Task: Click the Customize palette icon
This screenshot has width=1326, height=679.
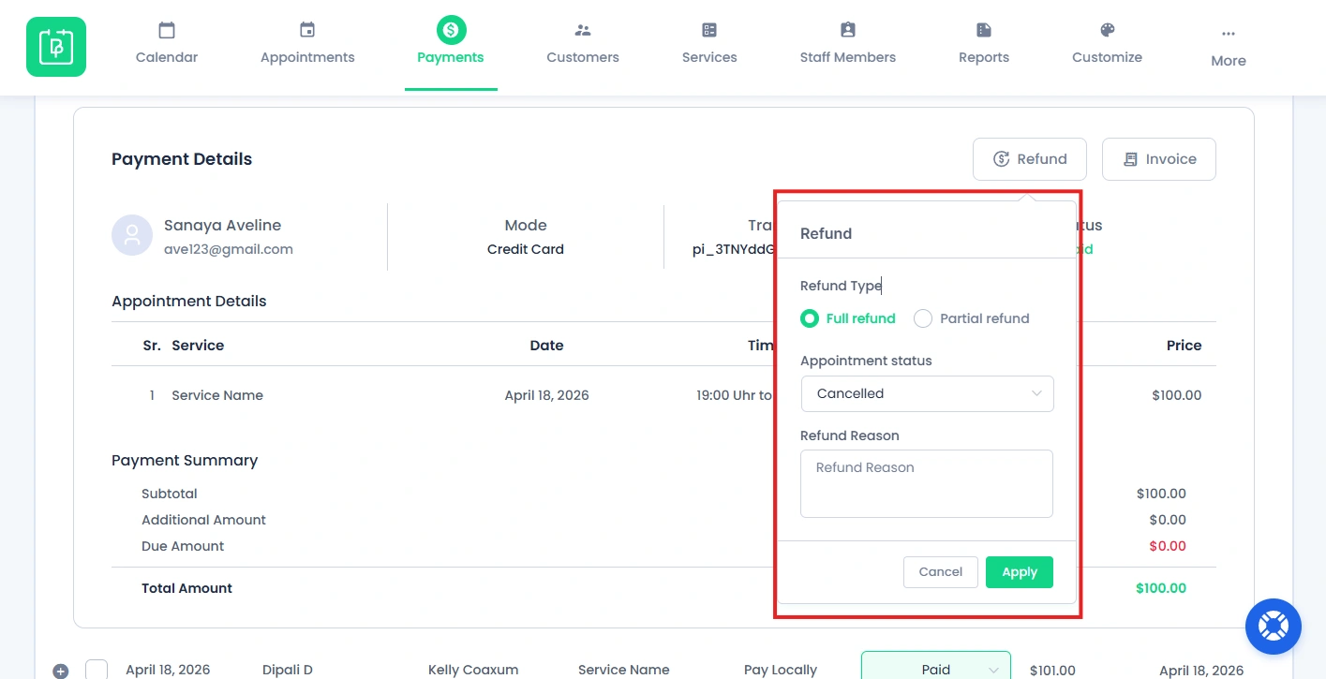Action: pyautogui.click(x=1108, y=30)
